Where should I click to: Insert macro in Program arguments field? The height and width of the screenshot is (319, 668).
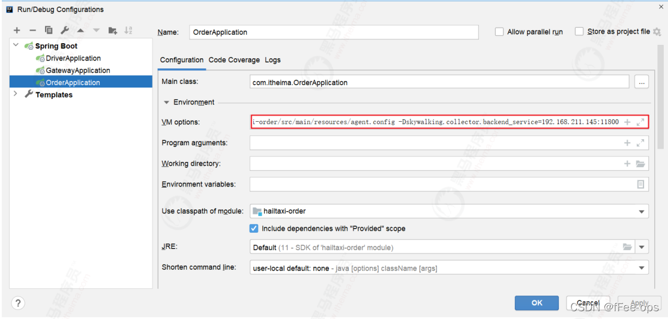pos(627,143)
